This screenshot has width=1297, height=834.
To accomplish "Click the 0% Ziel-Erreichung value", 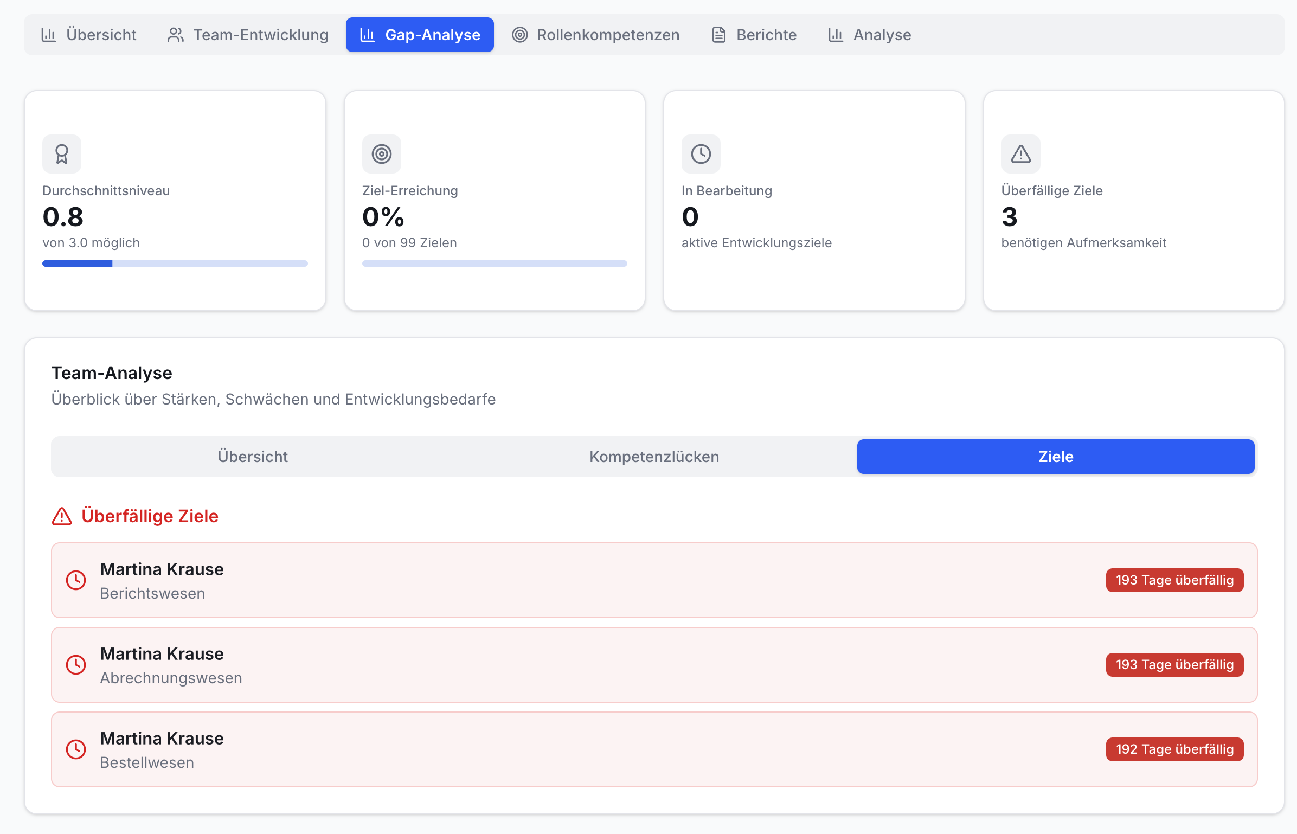I will (383, 217).
